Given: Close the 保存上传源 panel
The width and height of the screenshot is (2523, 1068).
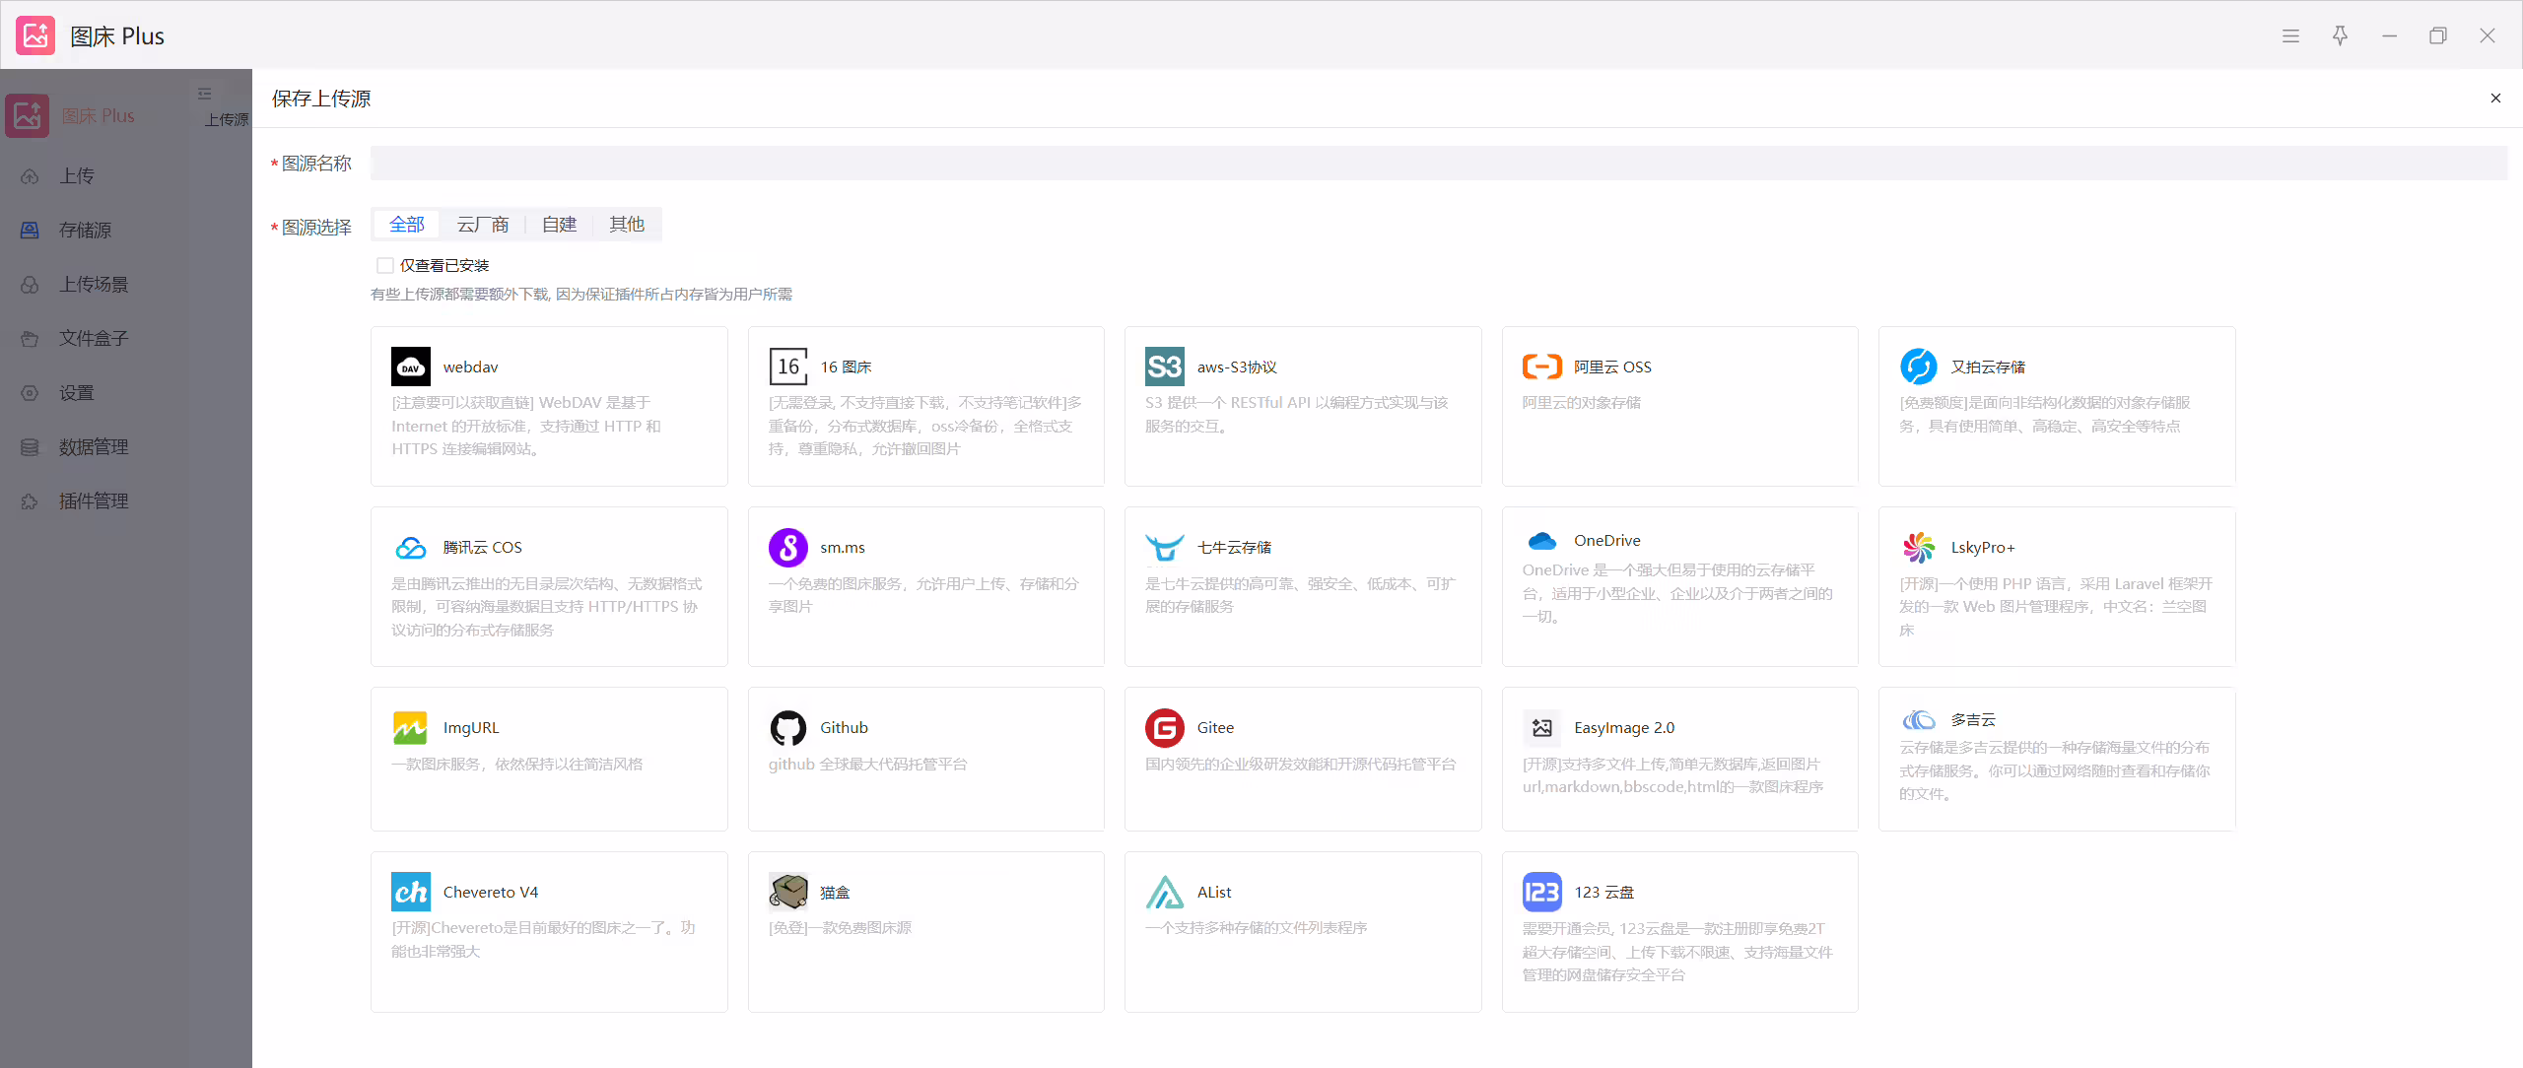Looking at the screenshot, I should (2495, 98).
